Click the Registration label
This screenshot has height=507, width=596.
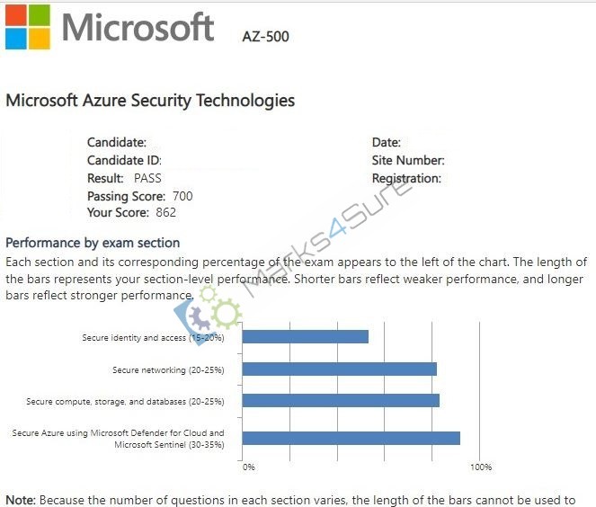pos(406,179)
